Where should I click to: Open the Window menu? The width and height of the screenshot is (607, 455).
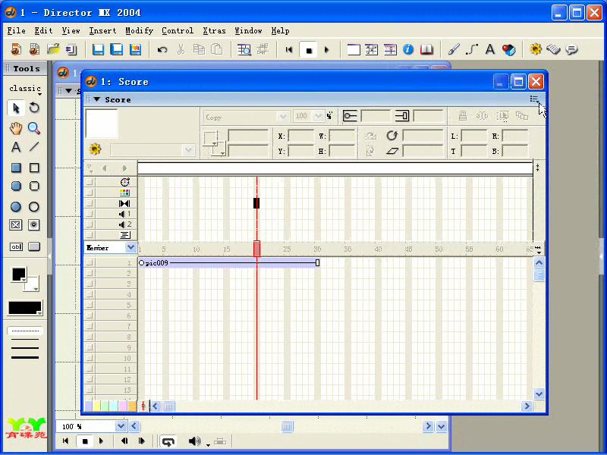click(249, 30)
